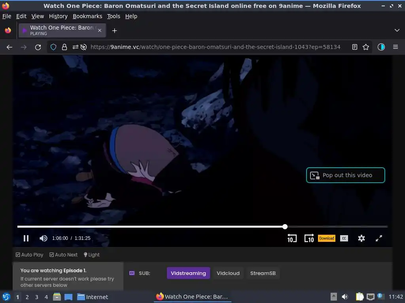Focus Firefox window in taskbar
The width and height of the screenshot is (405, 303).
click(x=193, y=297)
